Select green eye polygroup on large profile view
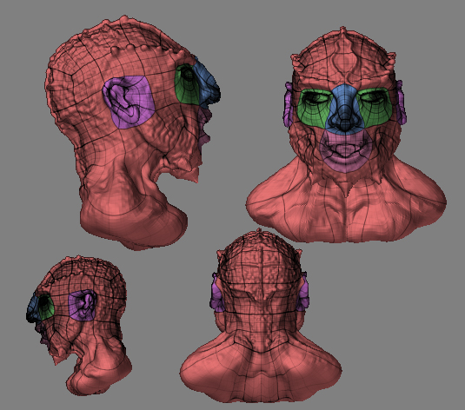 tap(186, 84)
